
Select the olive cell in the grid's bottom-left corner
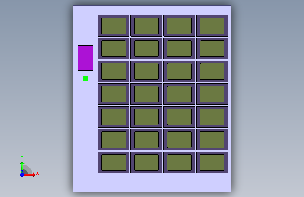tap(114, 163)
